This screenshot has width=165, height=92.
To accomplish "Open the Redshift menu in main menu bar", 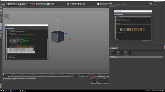I will [59, 2].
